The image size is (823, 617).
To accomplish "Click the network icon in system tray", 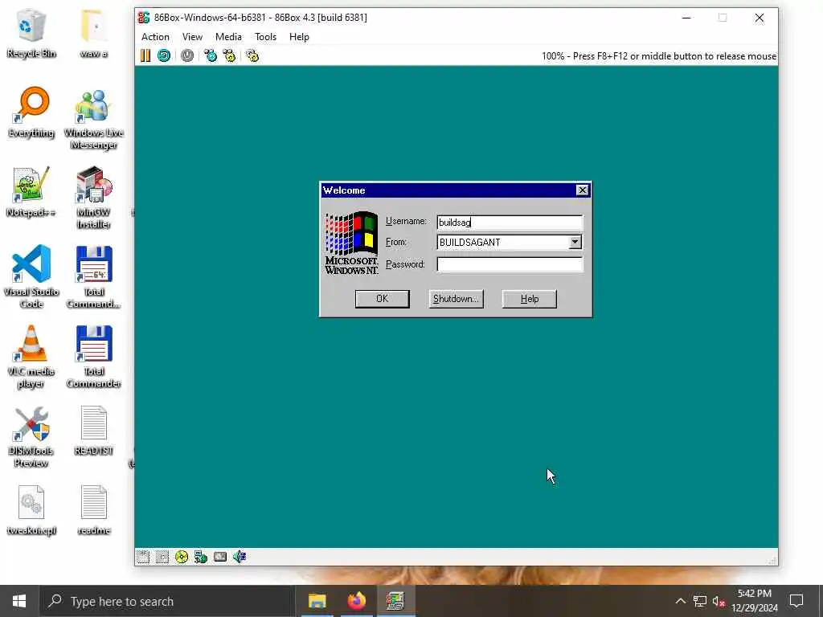I will (x=700, y=601).
